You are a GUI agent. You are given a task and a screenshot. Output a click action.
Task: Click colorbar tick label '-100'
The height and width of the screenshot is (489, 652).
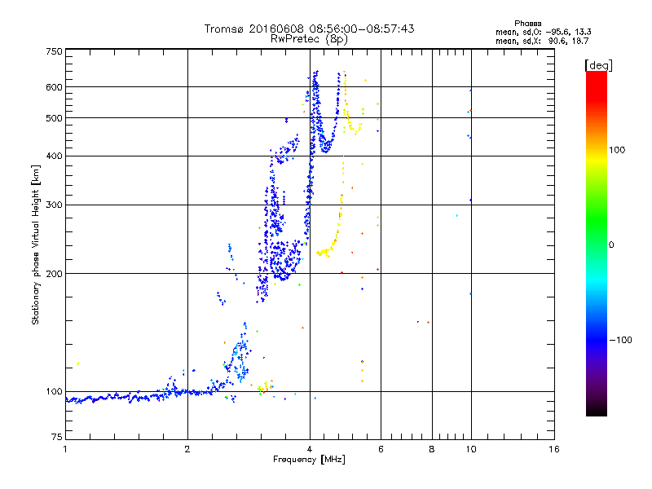point(620,340)
